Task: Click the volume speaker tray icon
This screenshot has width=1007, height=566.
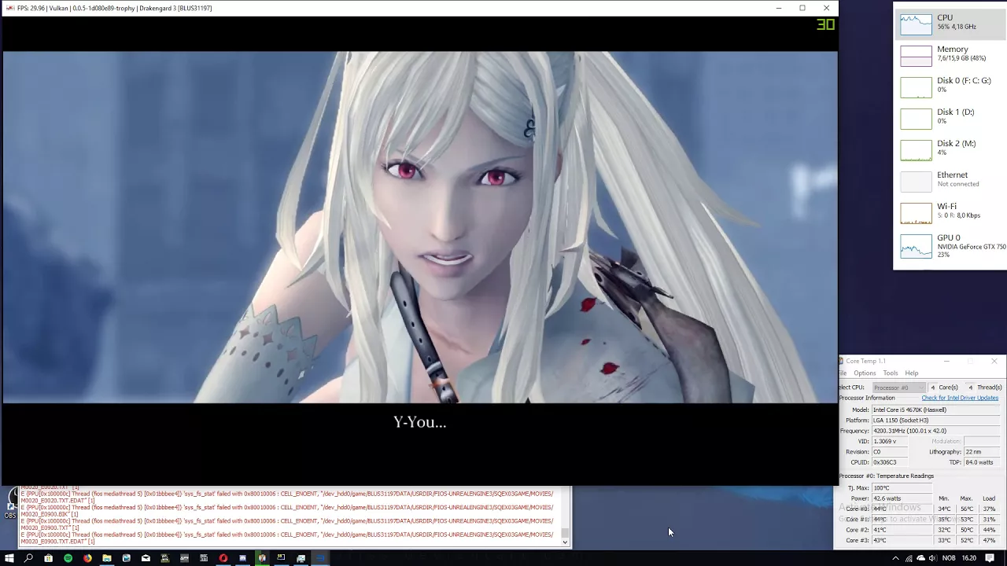Action: [x=932, y=558]
